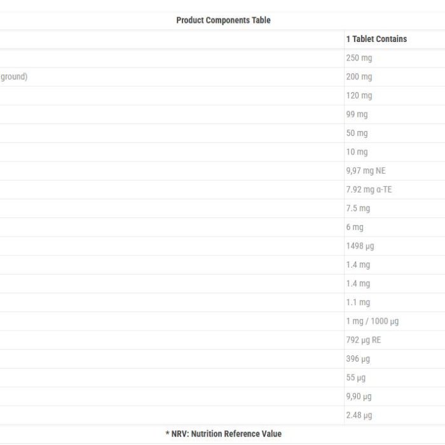Click the 99 mg table entry
Screen dimensions: 445x445
click(x=357, y=114)
